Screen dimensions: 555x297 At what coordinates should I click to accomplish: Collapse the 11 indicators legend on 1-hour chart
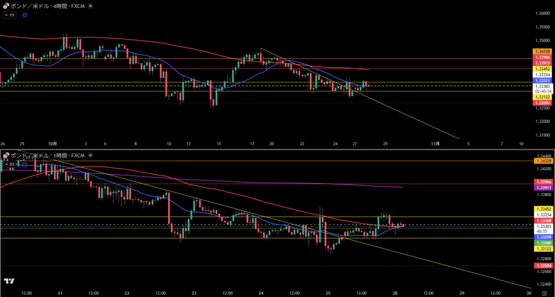9,164
